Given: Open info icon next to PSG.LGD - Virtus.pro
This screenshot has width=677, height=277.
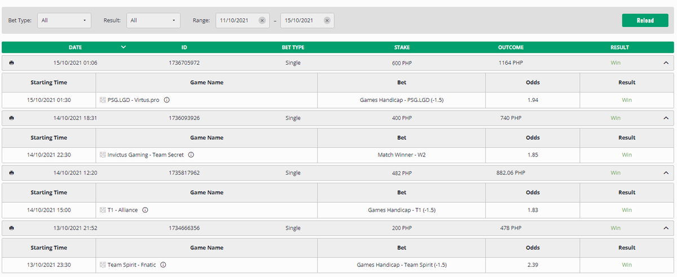Looking at the screenshot, I should pos(167,100).
